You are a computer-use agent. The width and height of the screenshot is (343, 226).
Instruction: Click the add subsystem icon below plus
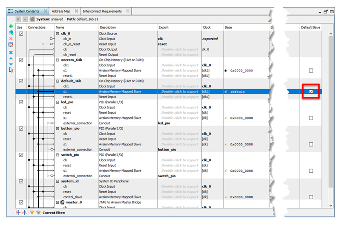click(x=11, y=32)
